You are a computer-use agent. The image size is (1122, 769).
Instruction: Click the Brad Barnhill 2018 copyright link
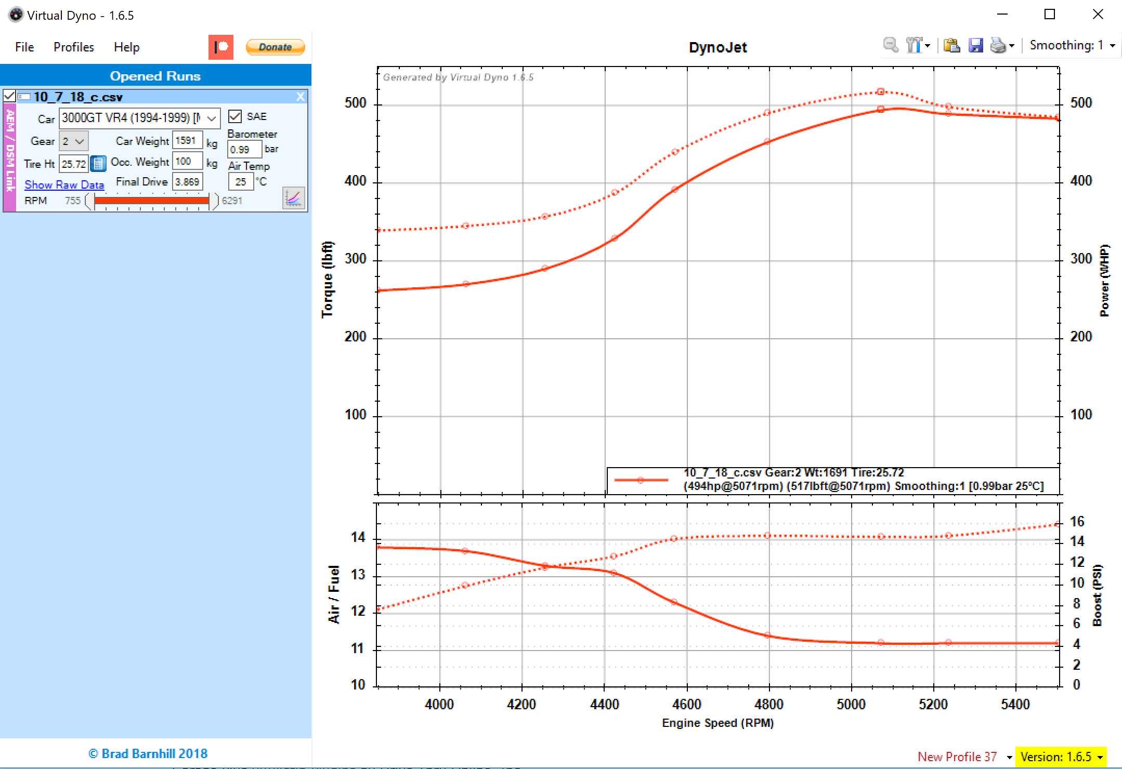pos(148,754)
